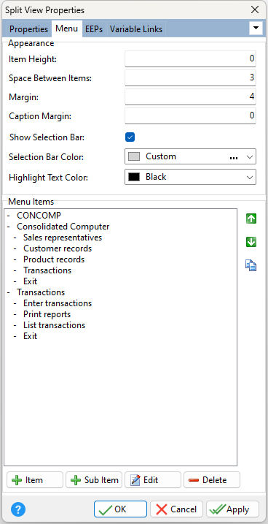Viewport: 268px width, 524px height.
Task: Click the black Highlight Text Color swatch
Action: coord(134,177)
